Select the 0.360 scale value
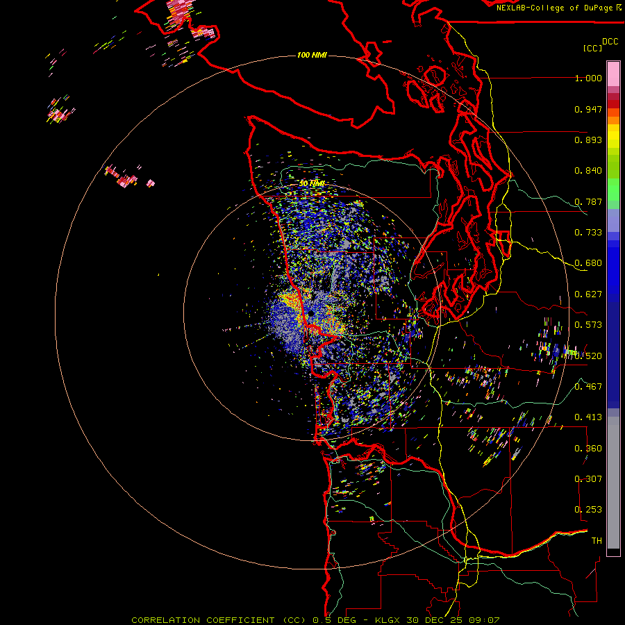 click(x=588, y=448)
